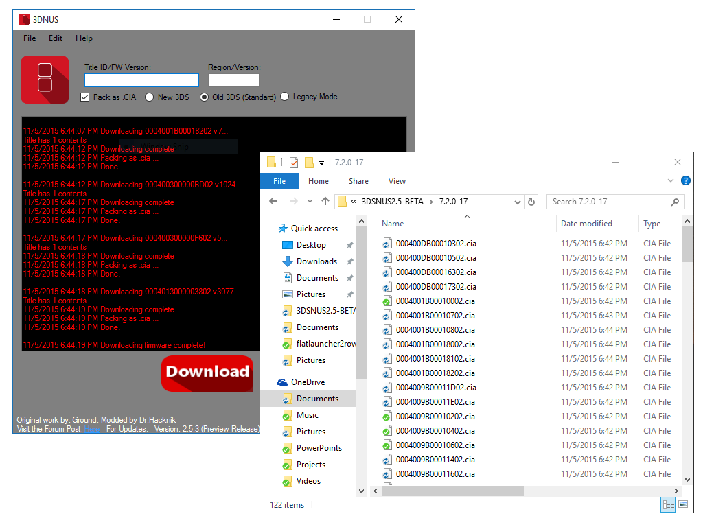Switch to Large icons view layout
The width and height of the screenshot is (703, 527).
pos(683,504)
